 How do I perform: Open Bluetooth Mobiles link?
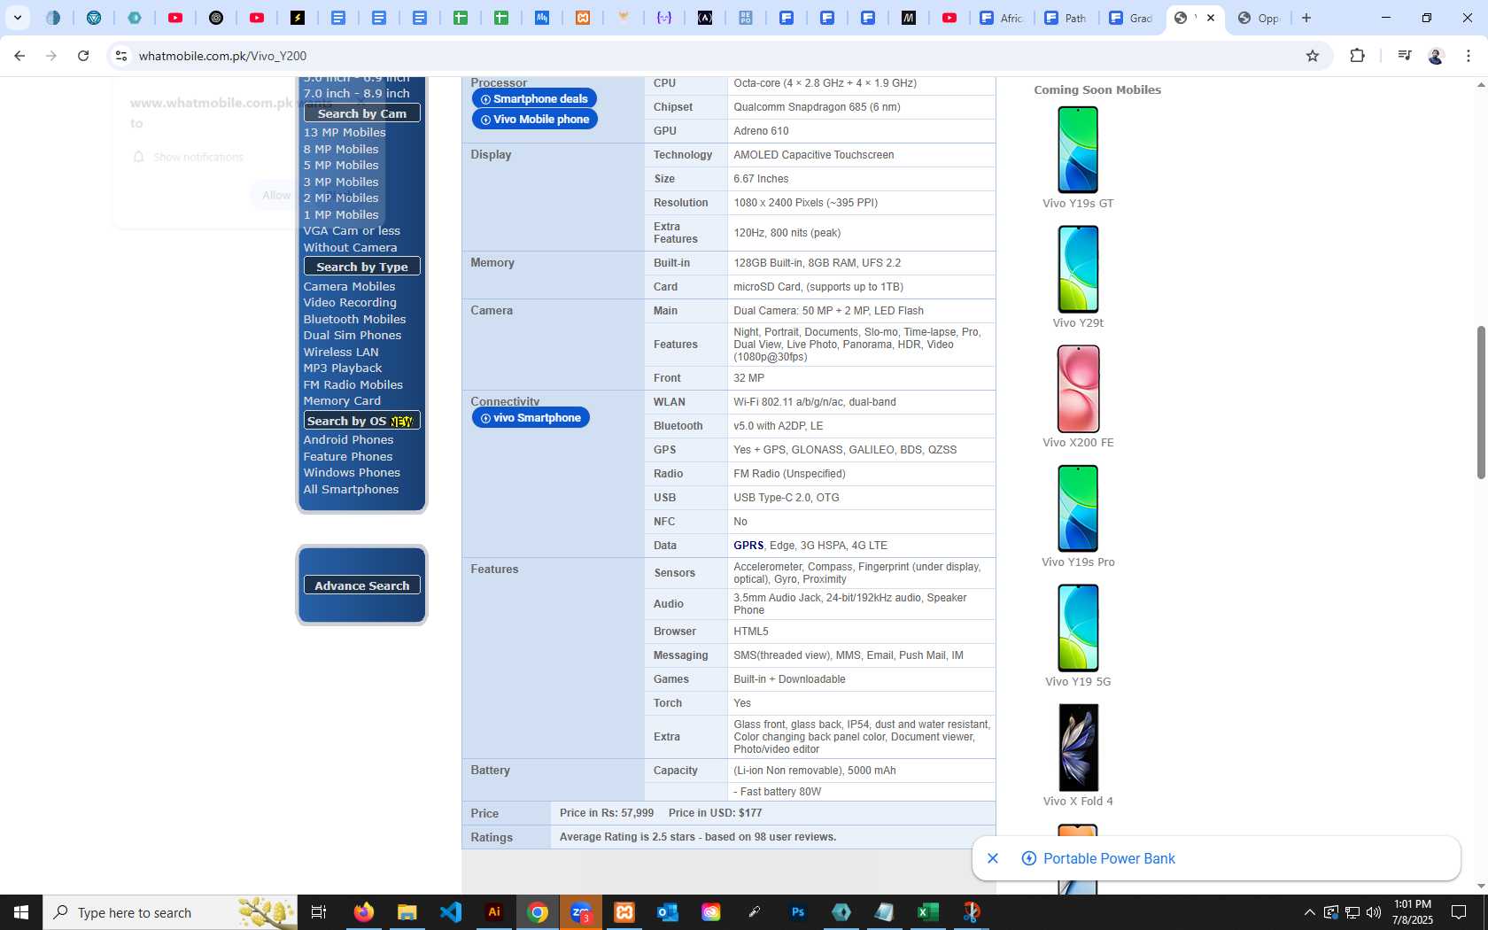coord(354,320)
